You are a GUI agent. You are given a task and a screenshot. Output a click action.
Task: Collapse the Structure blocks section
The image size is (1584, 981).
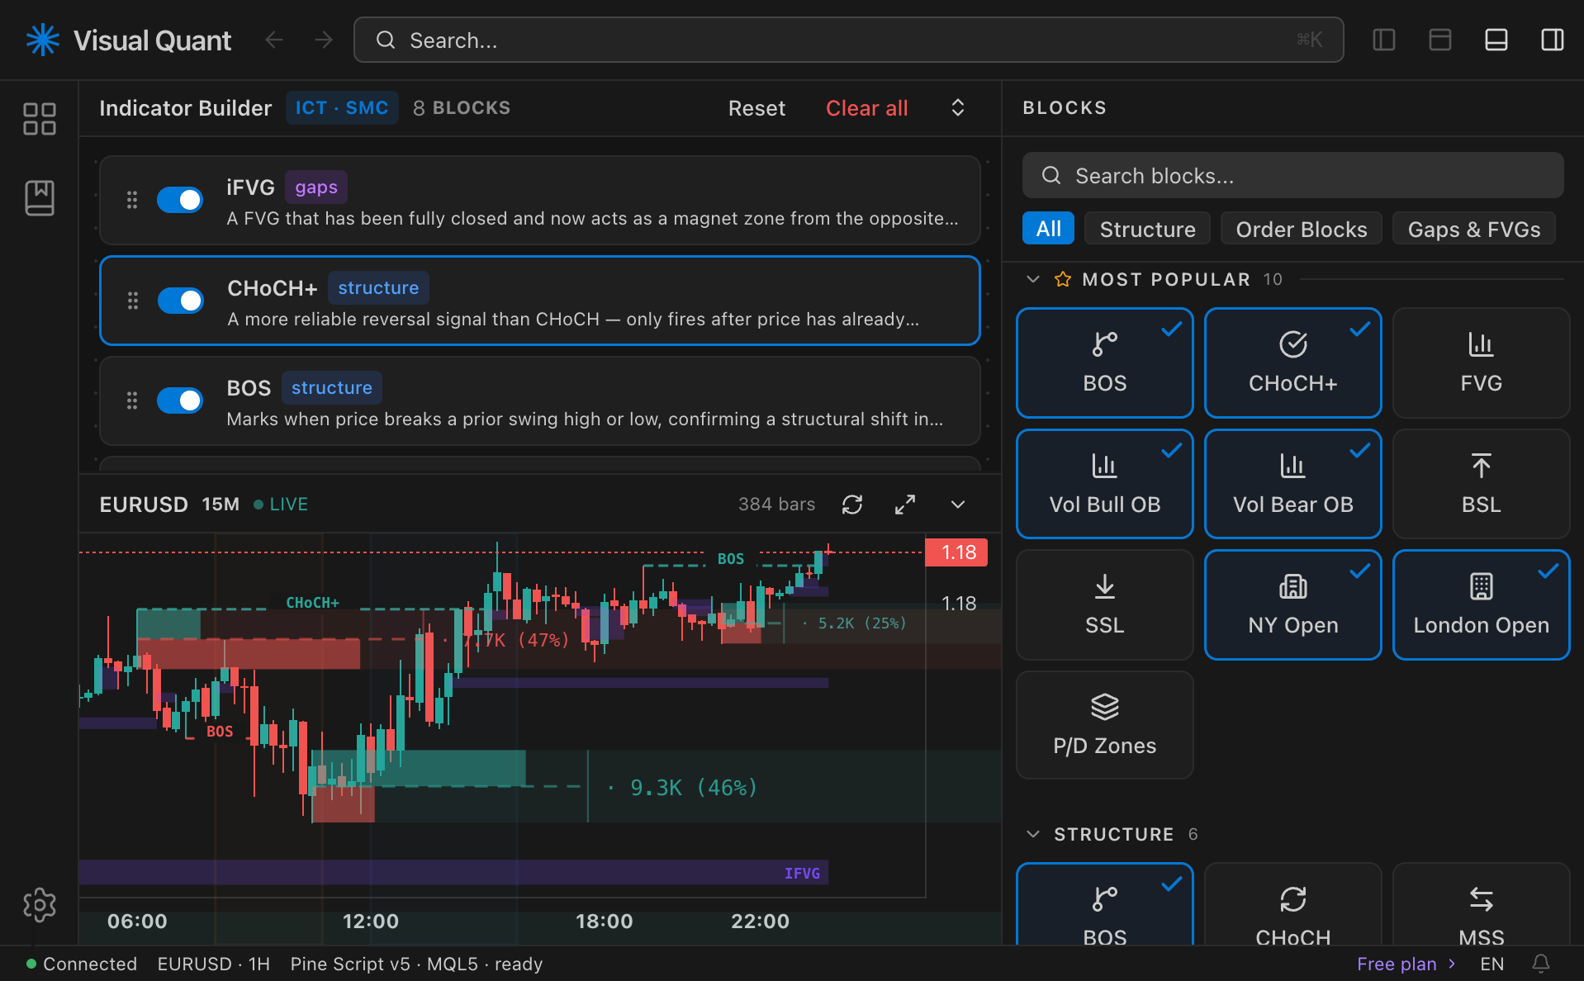[1033, 834]
